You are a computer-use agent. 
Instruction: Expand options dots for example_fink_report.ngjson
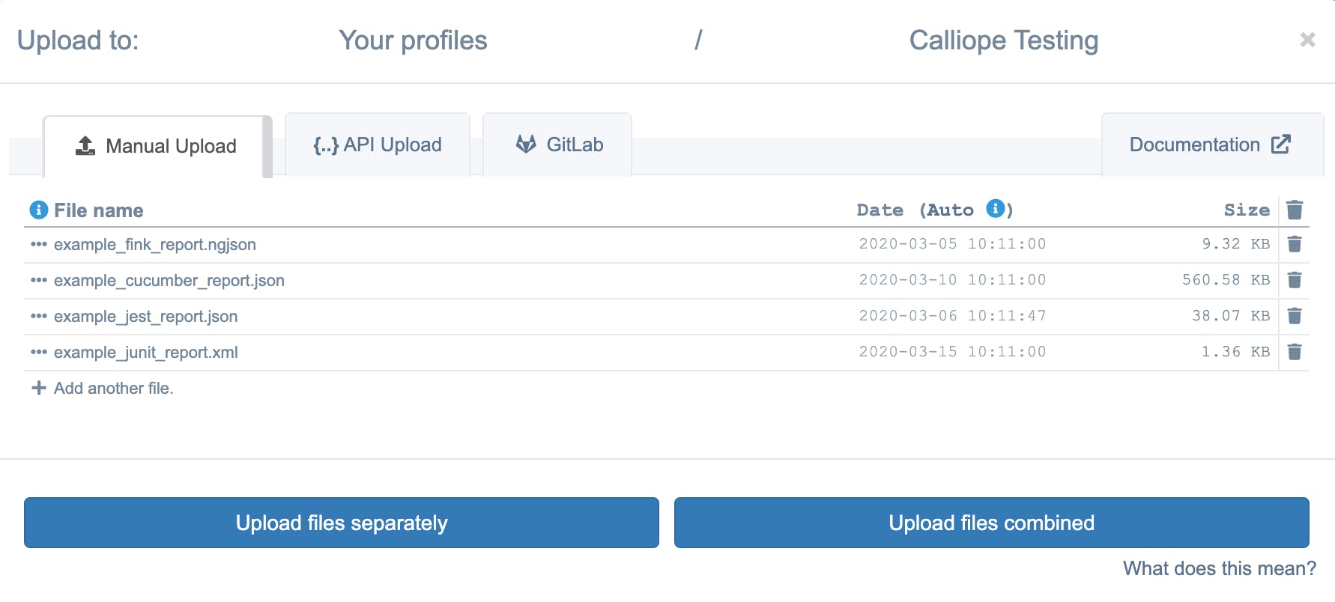38,244
